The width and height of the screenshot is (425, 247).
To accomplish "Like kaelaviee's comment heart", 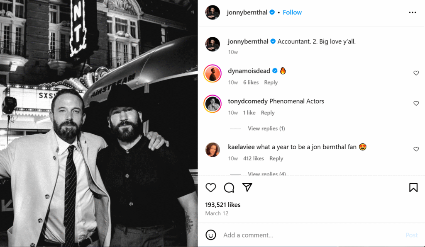I will pos(416,149).
